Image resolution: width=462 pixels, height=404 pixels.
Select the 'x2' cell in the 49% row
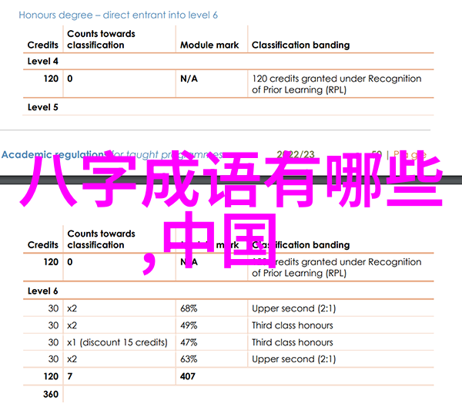coord(72,325)
